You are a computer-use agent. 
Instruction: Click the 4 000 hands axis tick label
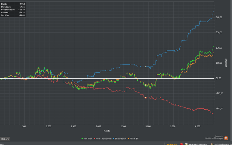click(198, 127)
